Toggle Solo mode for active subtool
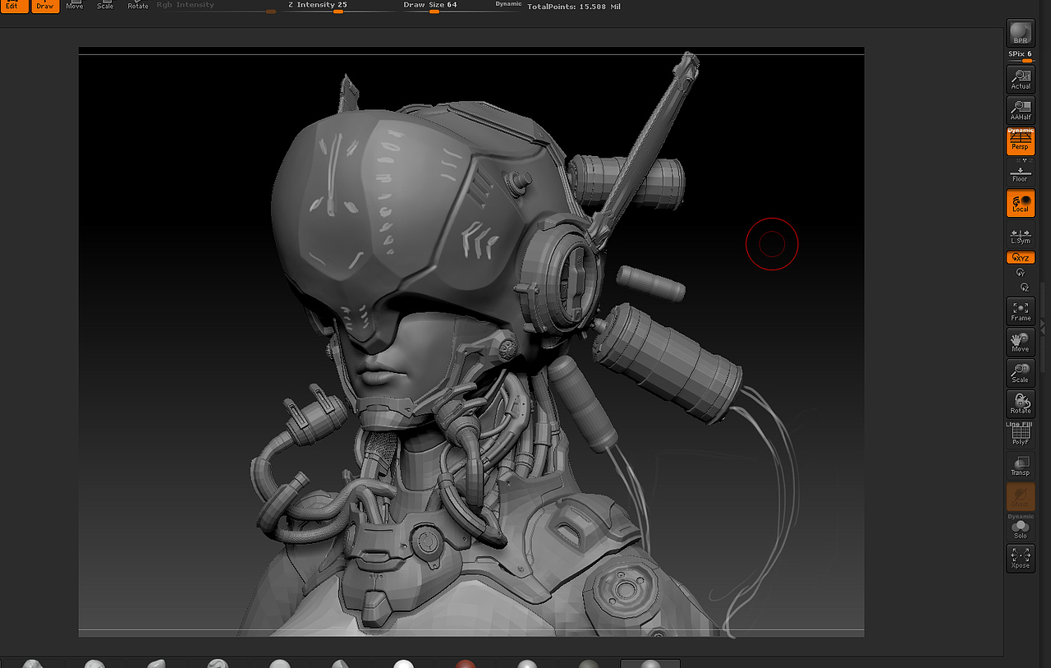The width and height of the screenshot is (1051, 668). [x=1021, y=529]
